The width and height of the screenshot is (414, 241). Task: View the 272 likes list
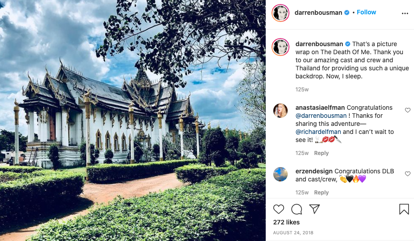click(x=286, y=222)
